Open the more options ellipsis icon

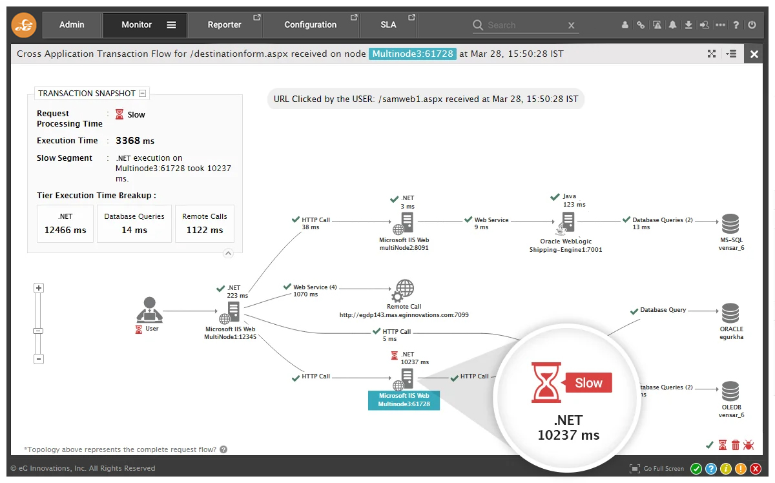(720, 25)
